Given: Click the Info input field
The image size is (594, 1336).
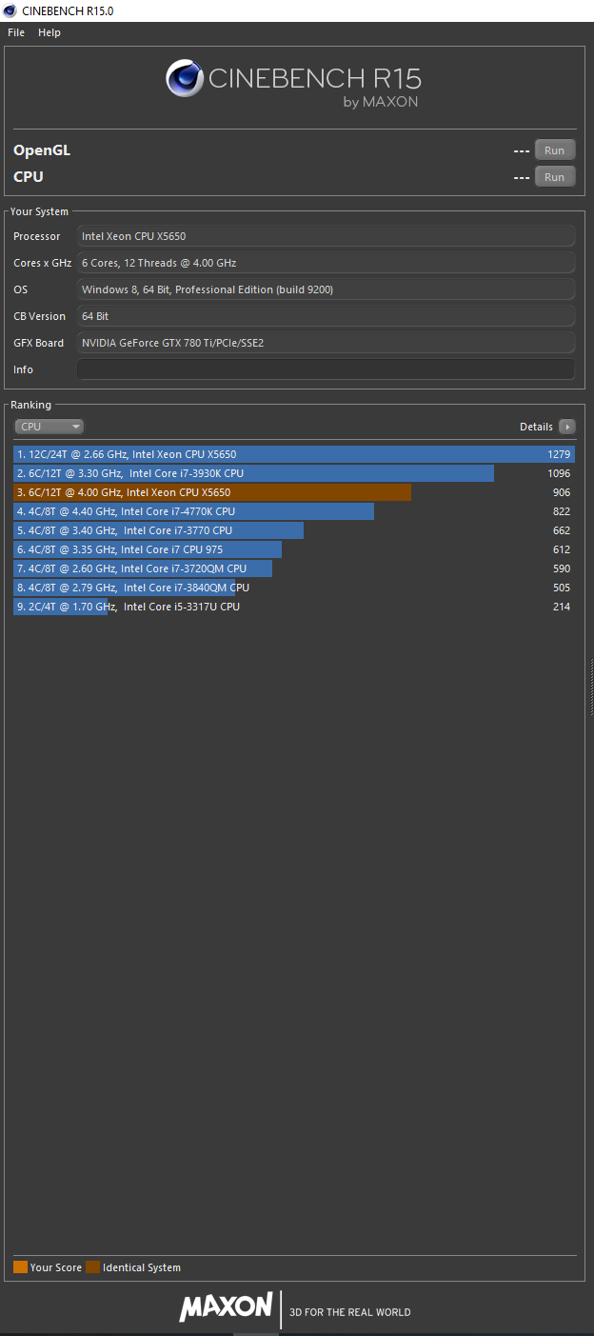Looking at the screenshot, I should click(x=326, y=369).
